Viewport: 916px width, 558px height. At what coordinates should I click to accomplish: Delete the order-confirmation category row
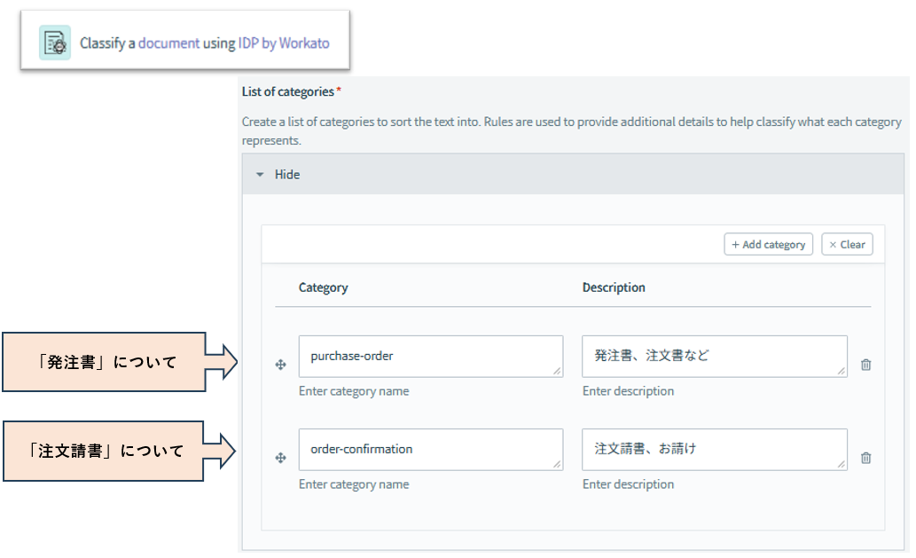pos(866,458)
